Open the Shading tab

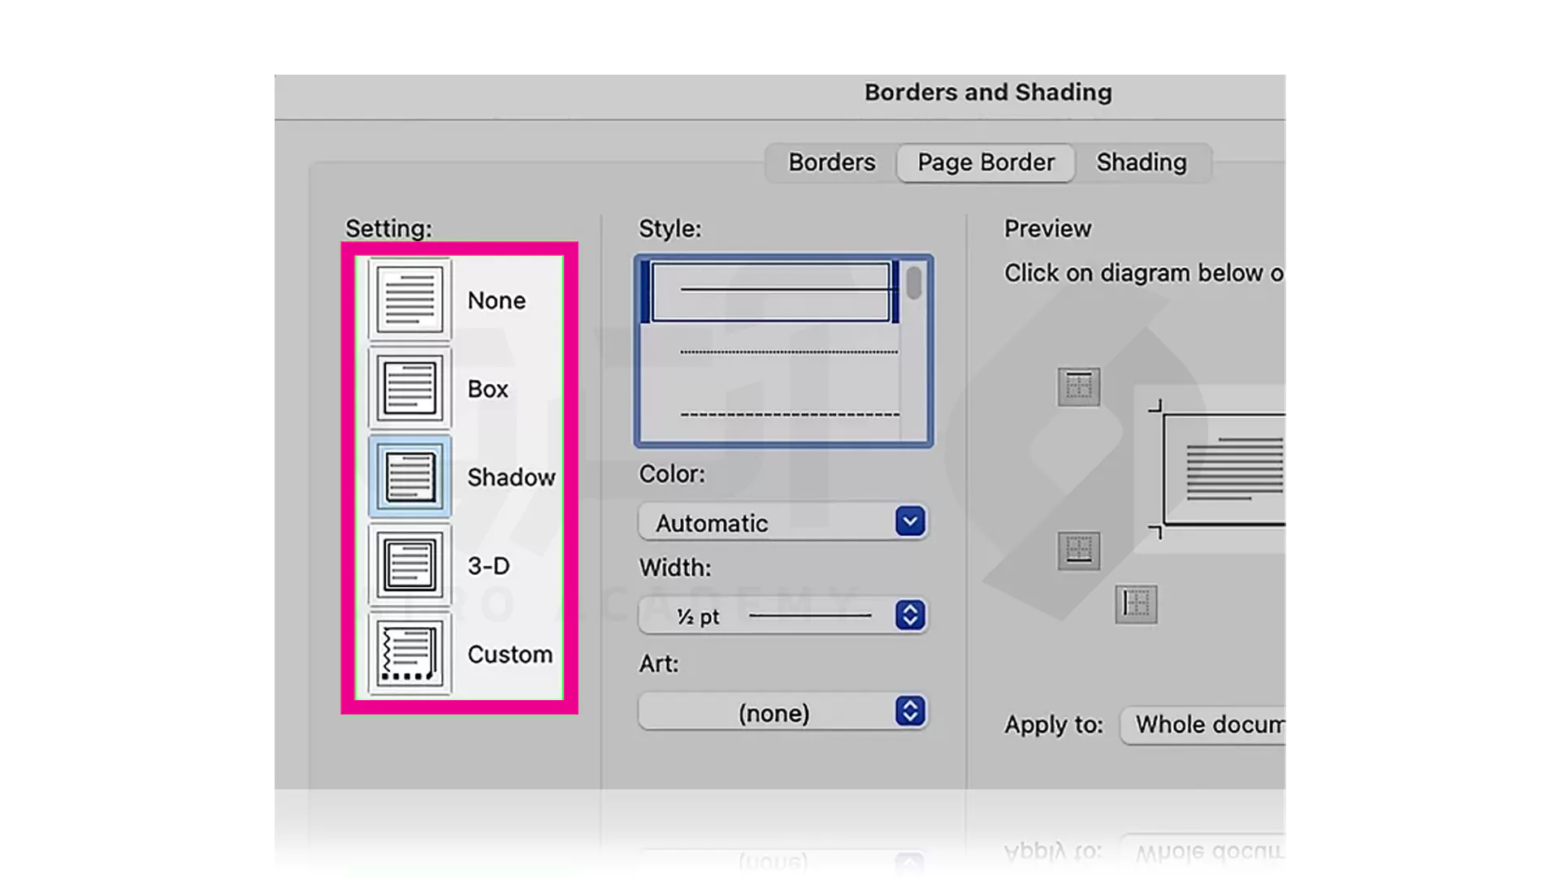[x=1142, y=162]
